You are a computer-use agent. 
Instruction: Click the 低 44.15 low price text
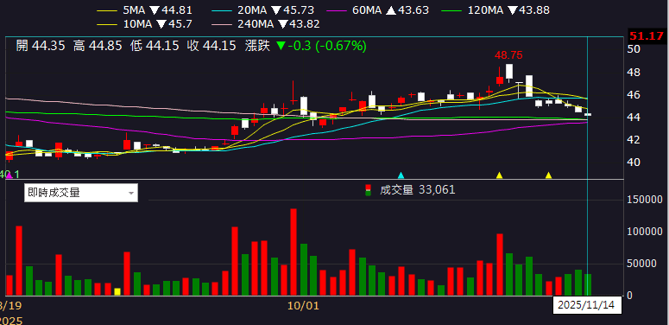(x=155, y=46)
